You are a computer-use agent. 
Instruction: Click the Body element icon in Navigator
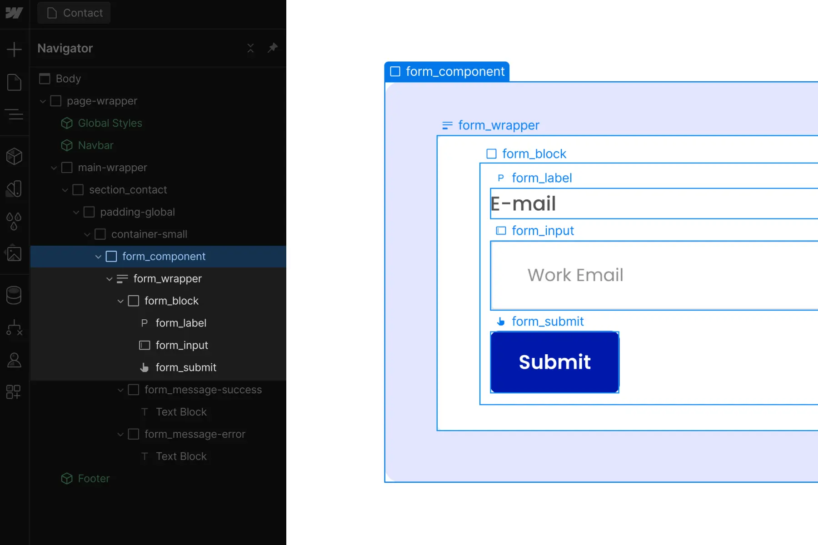(45, 79)
